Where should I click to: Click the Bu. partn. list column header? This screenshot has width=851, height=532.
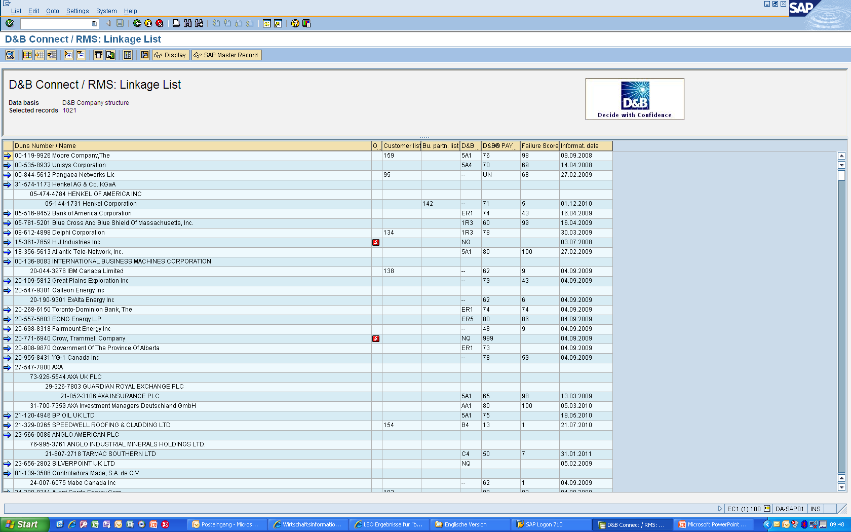(441, 146)
